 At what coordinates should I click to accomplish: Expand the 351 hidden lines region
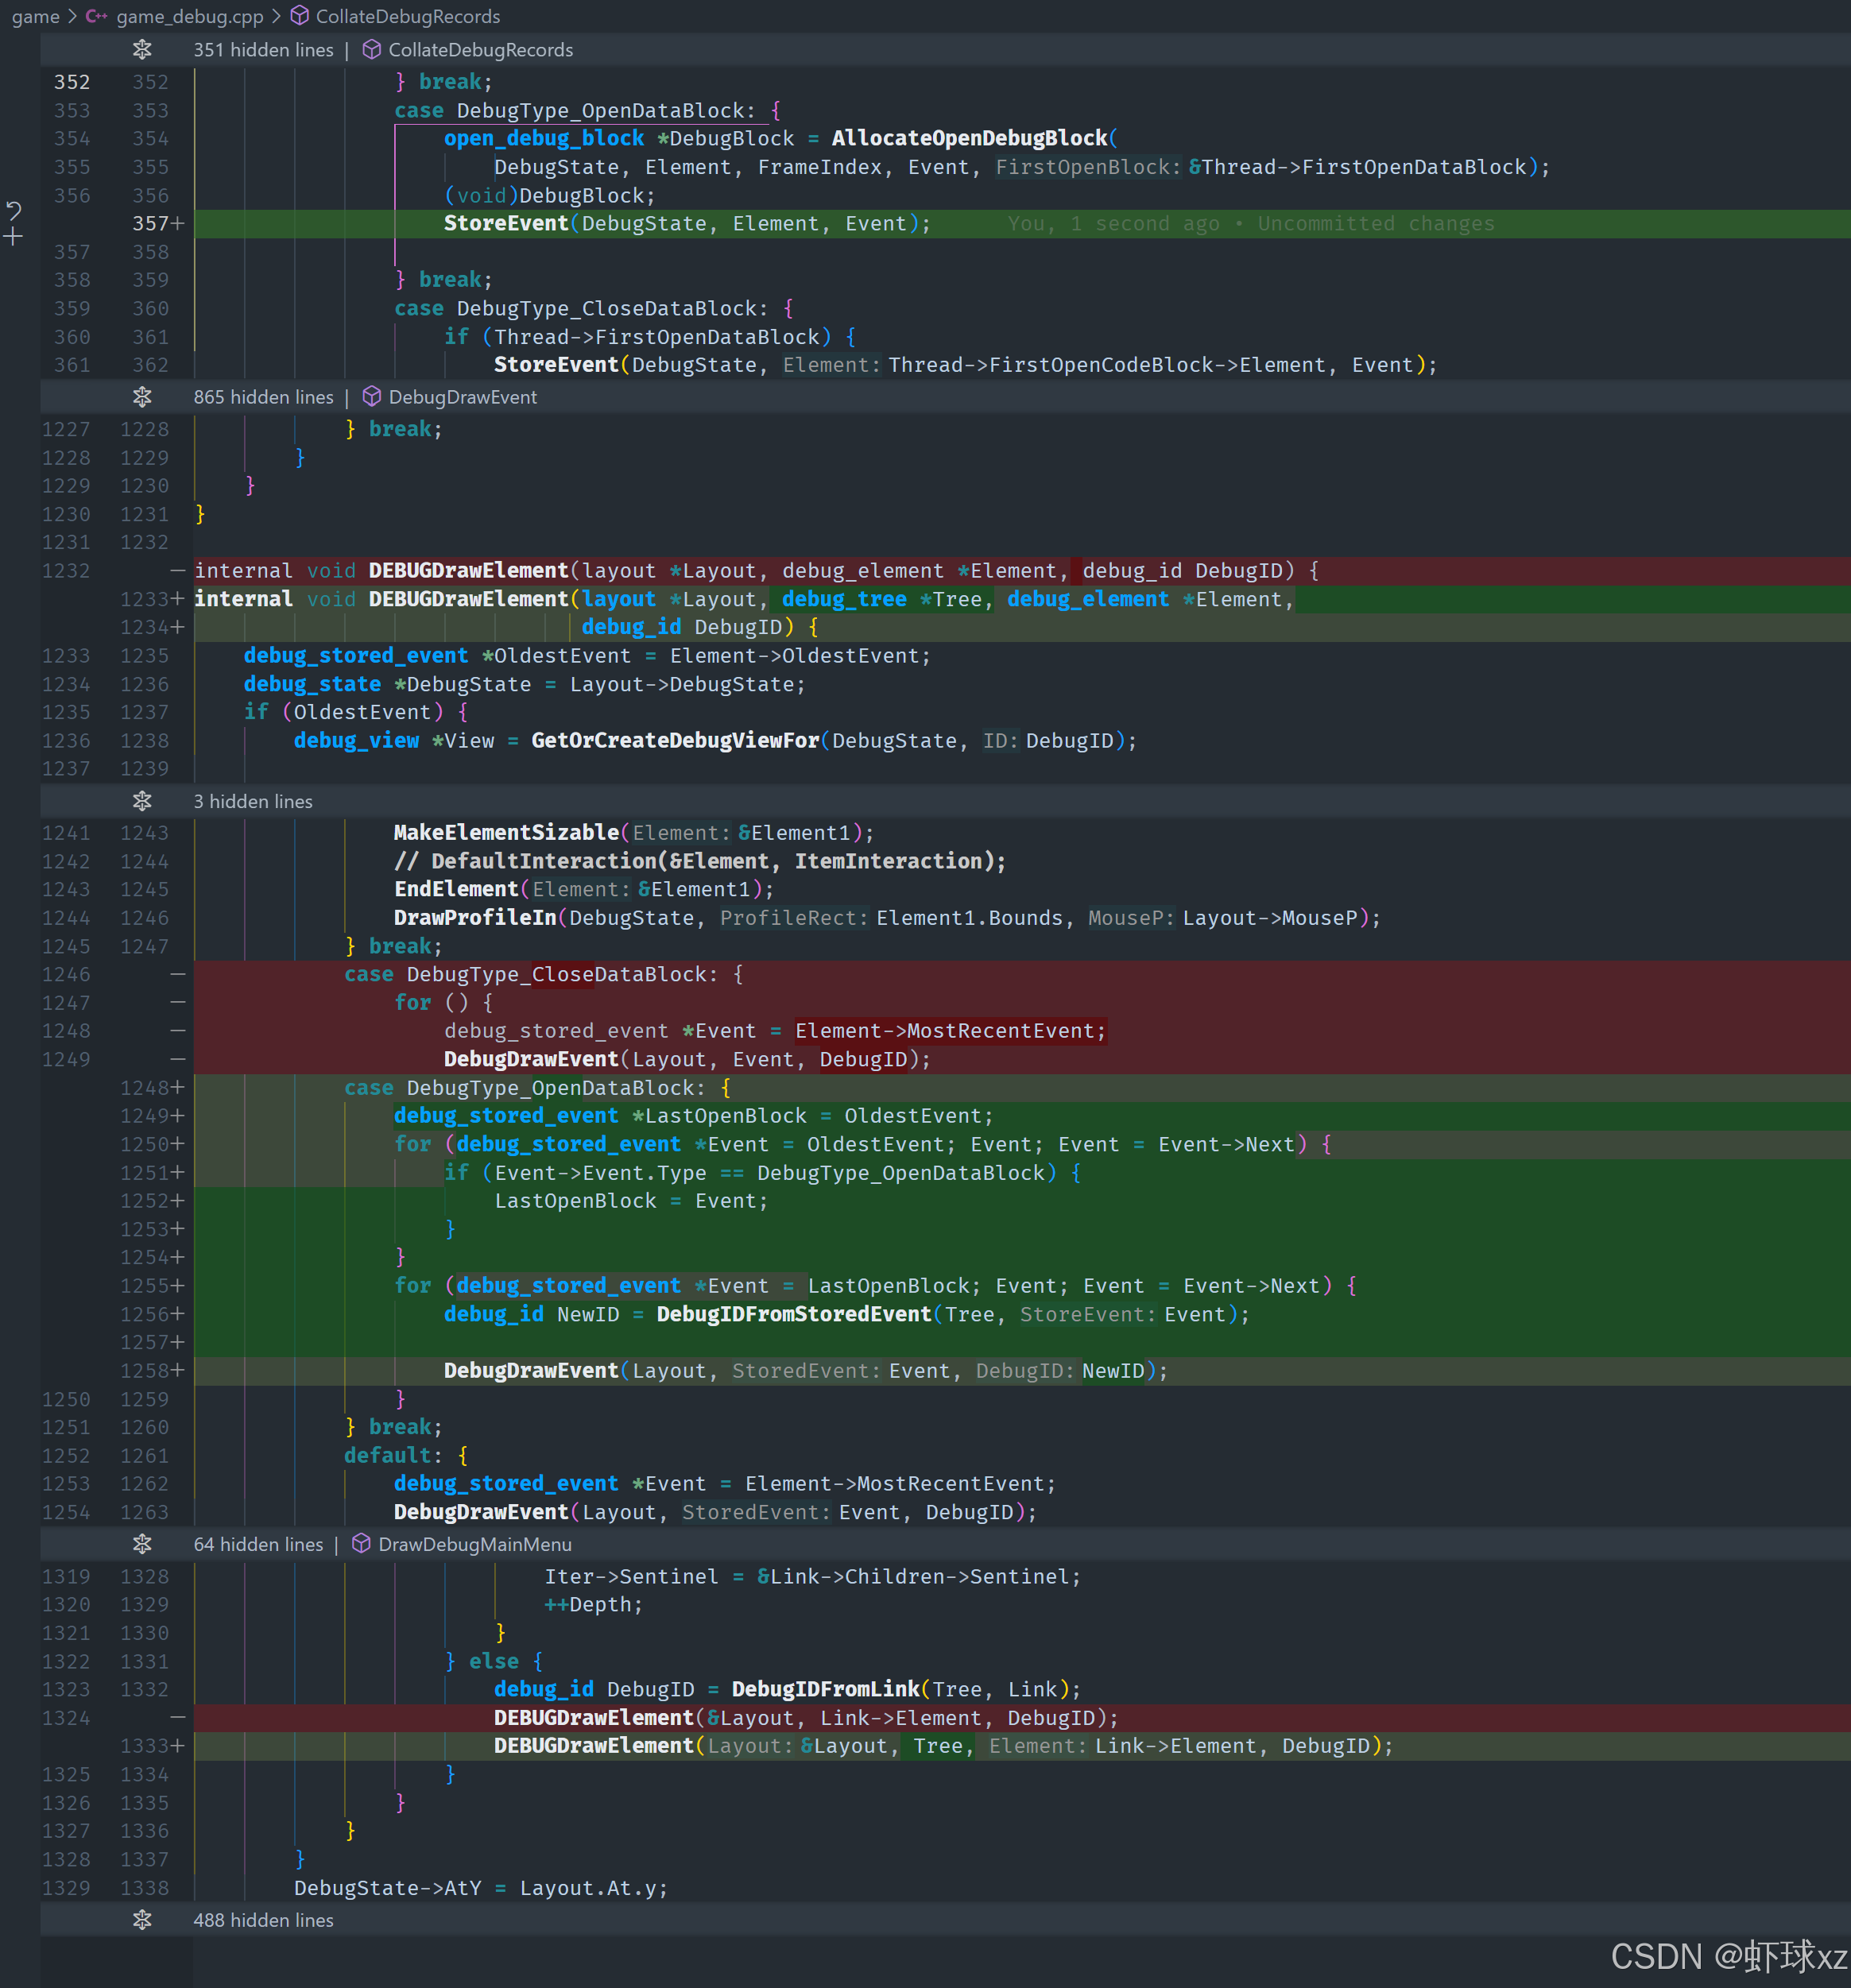263,50
